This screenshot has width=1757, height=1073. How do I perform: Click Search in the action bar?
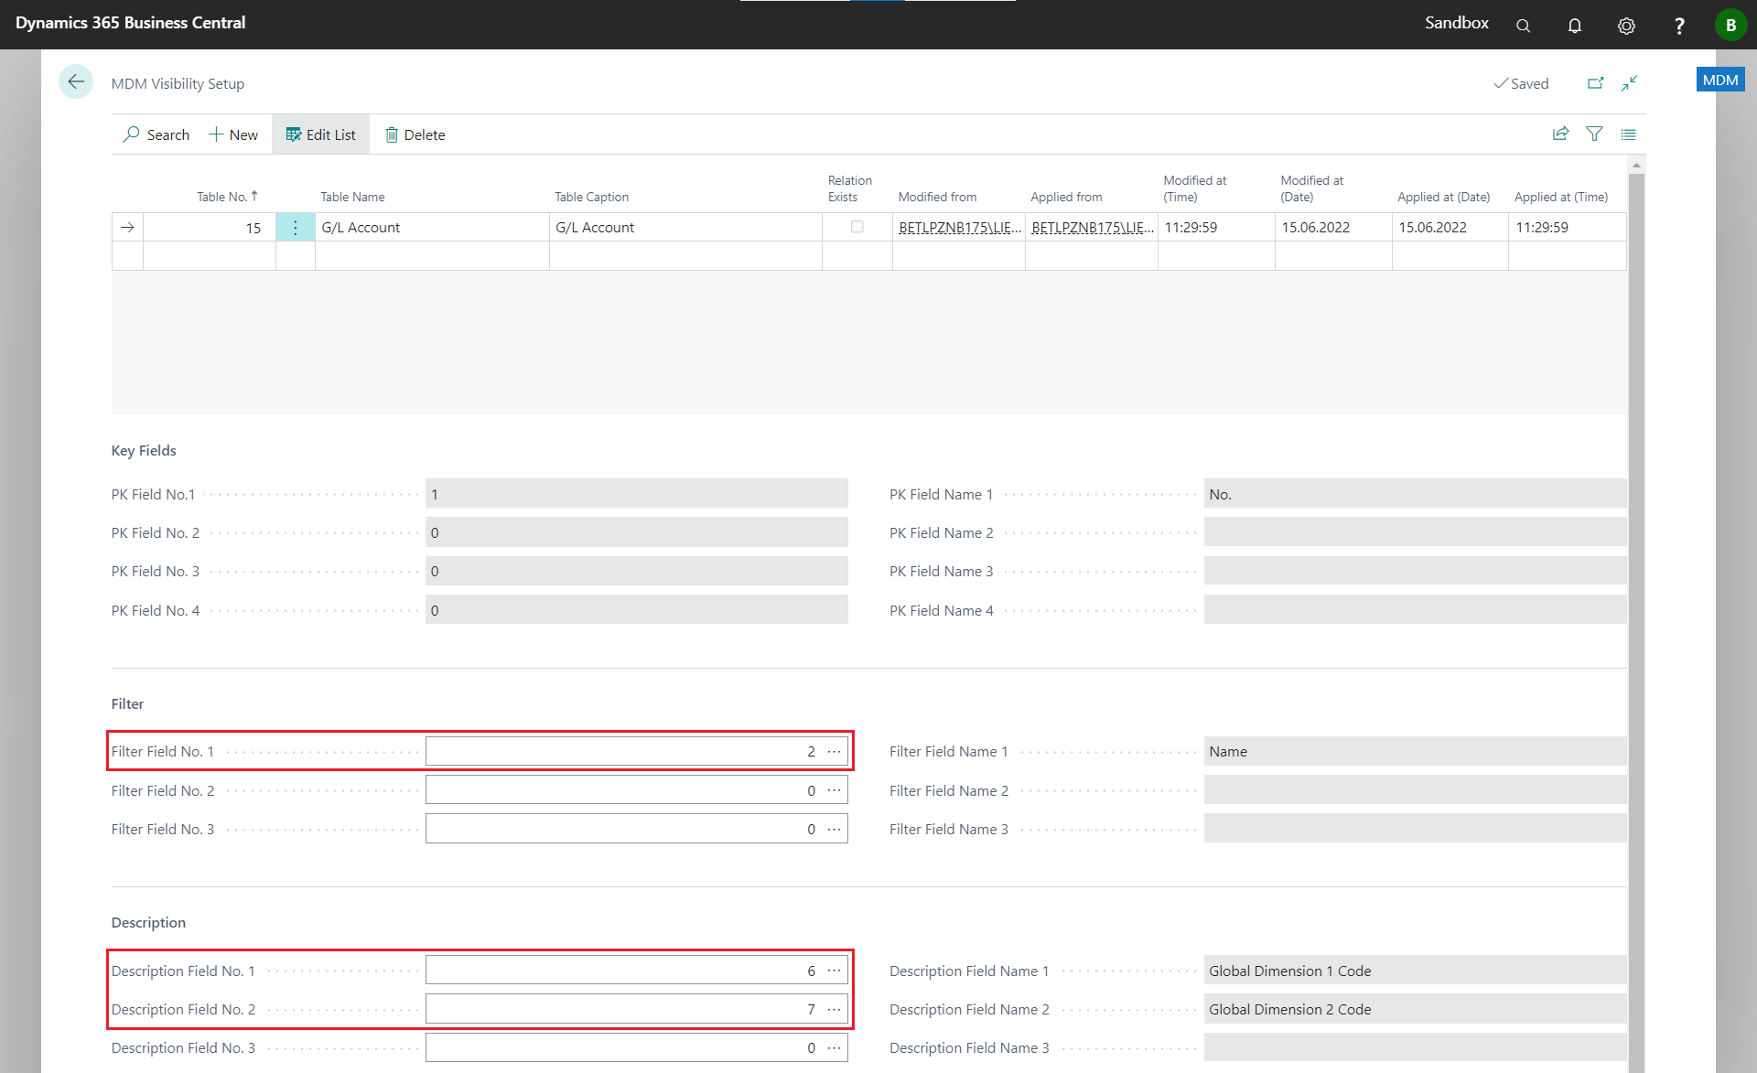156,134
